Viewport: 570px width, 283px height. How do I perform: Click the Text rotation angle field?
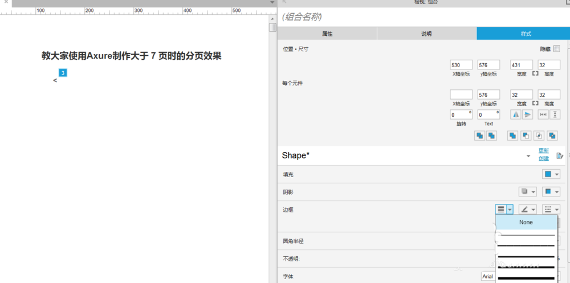[488, 115]
